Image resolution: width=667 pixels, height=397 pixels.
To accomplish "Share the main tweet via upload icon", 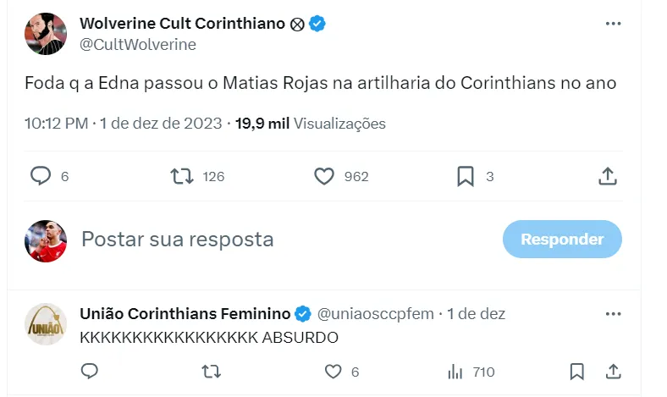I will [x=607, y=176].
